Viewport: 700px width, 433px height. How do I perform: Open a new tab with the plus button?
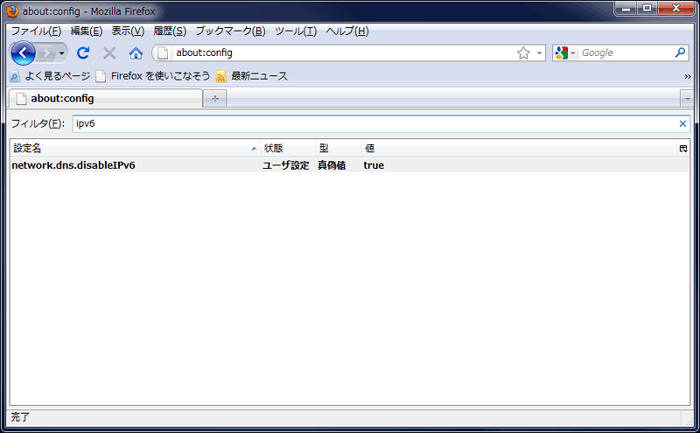point(214,98)
